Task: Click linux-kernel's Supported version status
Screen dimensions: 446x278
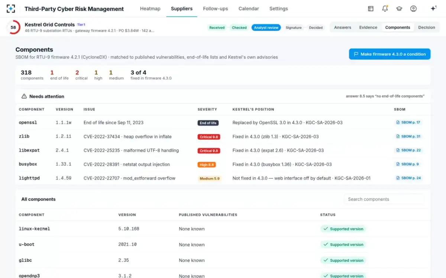Action: pyautogui.click(x=343, y=229)
